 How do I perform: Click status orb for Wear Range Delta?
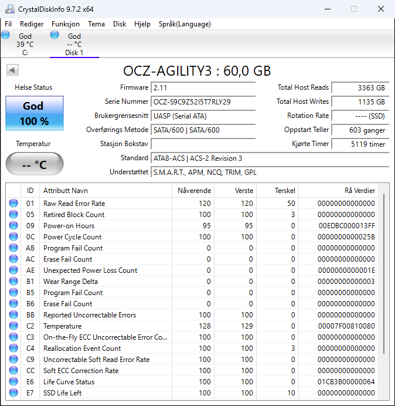pos(13,281)
